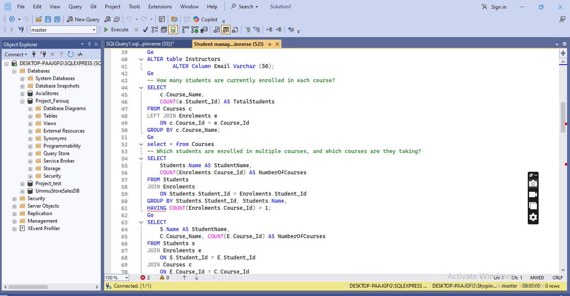Click the Display Estimated Execution Plan icon
Viewport: 570px width, 296px height.
point(154,29)
